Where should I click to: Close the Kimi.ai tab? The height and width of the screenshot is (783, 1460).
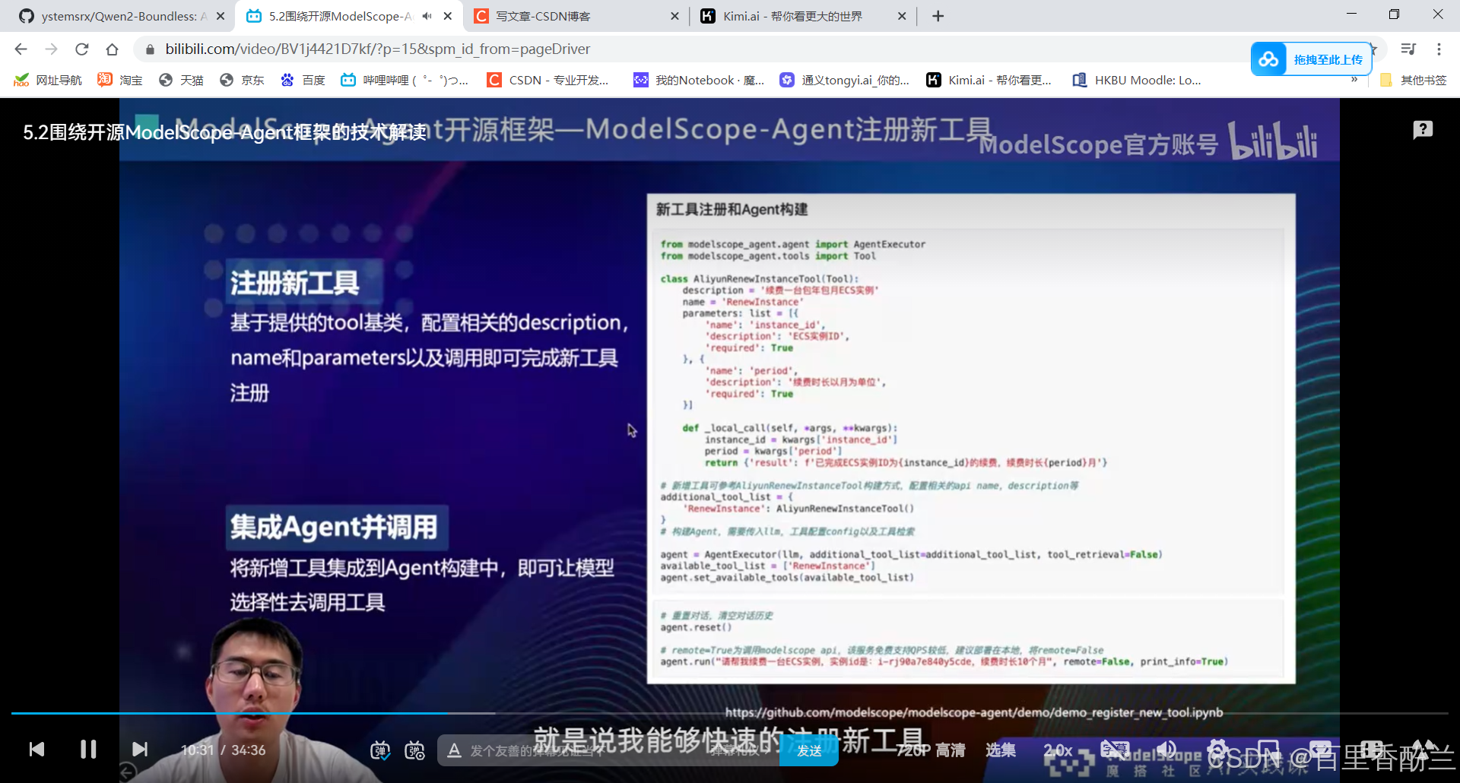click(x=902, y=16)
